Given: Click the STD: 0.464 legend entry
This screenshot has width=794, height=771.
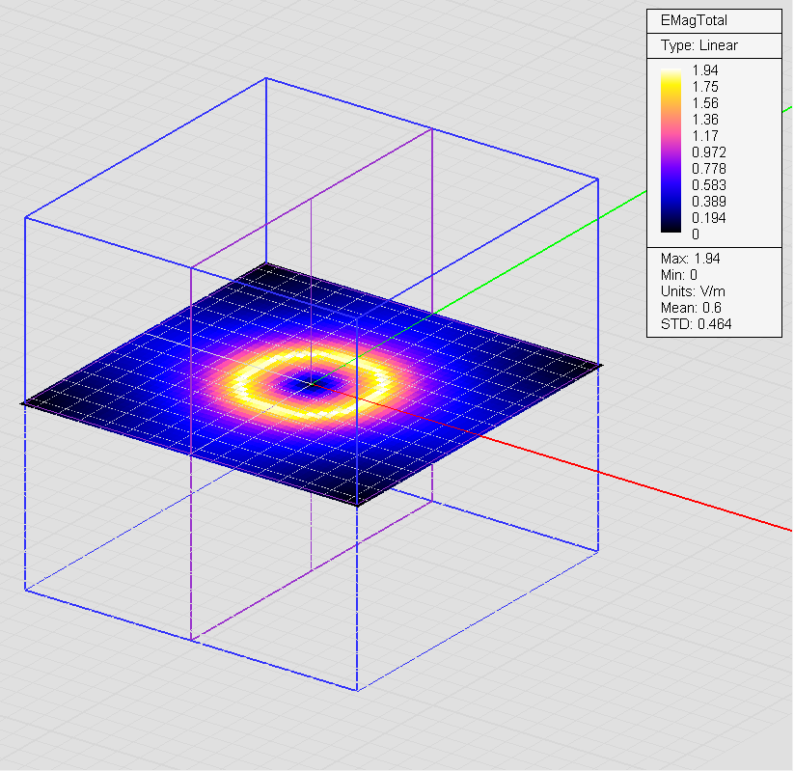Looking at the screenshot, I should (x=696, y=324).
